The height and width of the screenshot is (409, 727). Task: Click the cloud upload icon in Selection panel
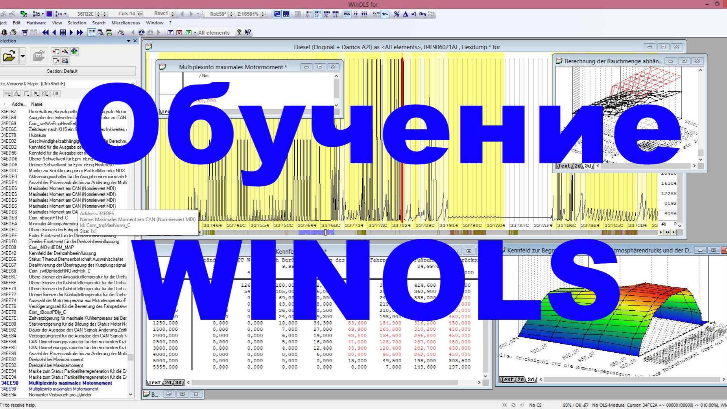(74, 52)
